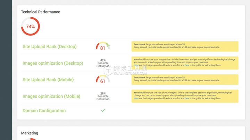Click the desktop benchmark note about ranking above 70

(185, 46)
